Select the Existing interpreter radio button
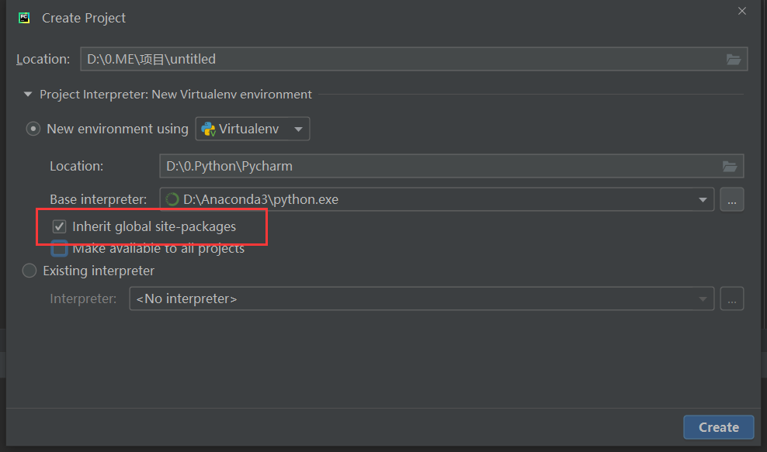 pos(29,271)
